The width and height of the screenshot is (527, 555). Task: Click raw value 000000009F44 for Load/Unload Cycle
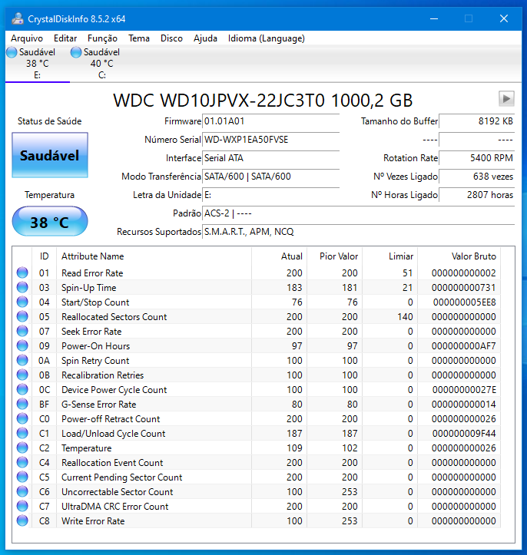click(x=464, y=434)
